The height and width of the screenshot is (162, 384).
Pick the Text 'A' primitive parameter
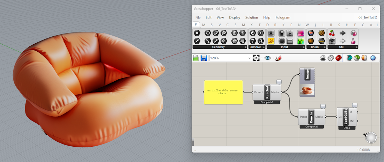[x=261, y=41]
